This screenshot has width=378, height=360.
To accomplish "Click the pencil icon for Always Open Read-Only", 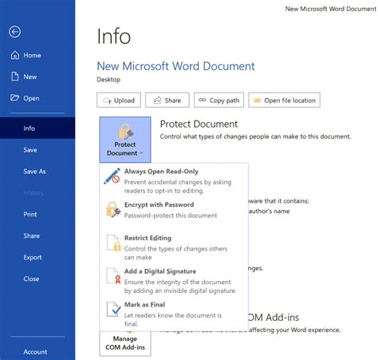I will [112, 176].
